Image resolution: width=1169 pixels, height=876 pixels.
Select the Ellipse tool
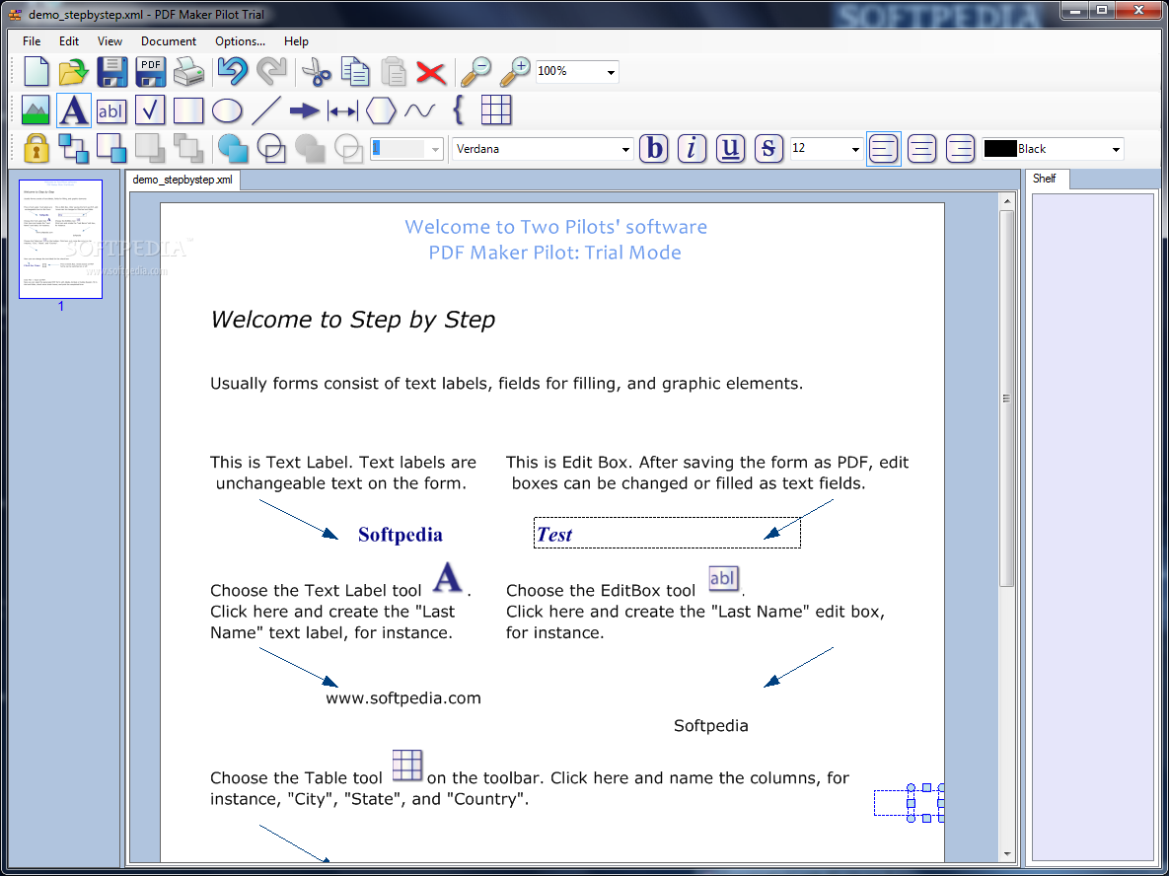pyautogui.click(x=227, y=110)
